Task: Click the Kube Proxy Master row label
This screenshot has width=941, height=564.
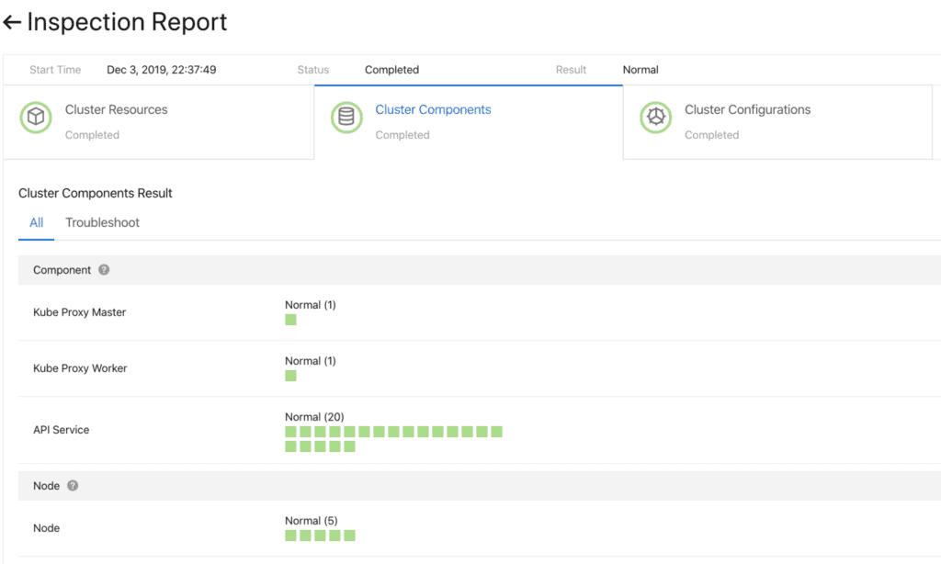Action: tap(79, 312)
